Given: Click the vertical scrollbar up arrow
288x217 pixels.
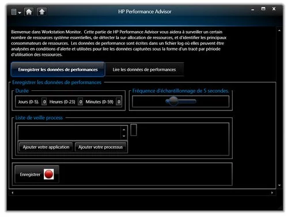Looking at the screenshot, I should [279, 31].
